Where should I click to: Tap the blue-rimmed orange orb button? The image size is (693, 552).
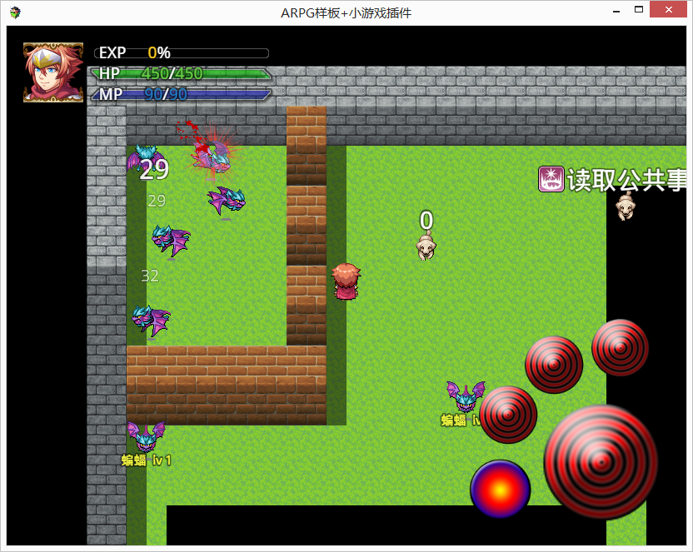tap(501, 489)
